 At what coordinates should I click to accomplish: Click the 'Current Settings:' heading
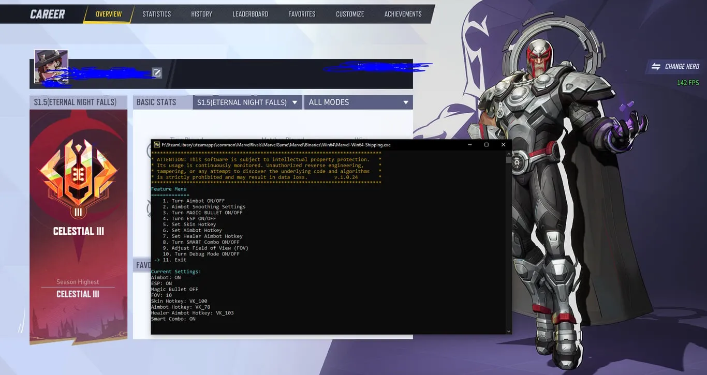click(x=176, y=272)
